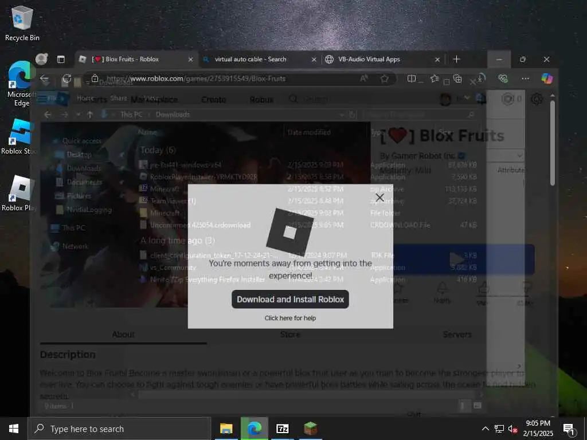
Task: Select the About tab
Action: click(123, 335)
